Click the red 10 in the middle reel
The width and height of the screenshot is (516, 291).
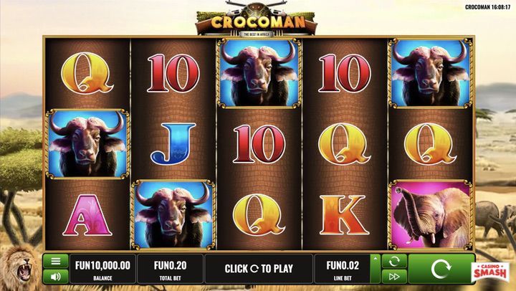(x=259, y=144)
